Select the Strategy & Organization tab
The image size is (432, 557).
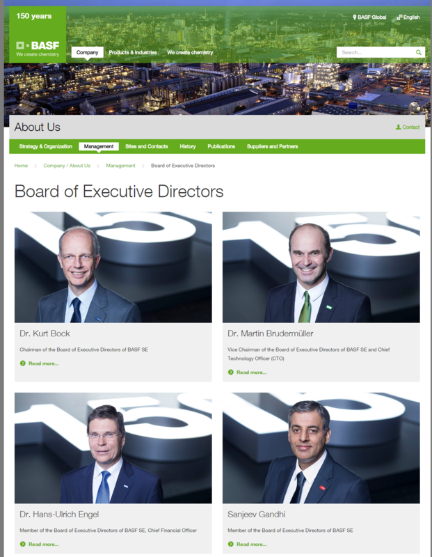45,146
